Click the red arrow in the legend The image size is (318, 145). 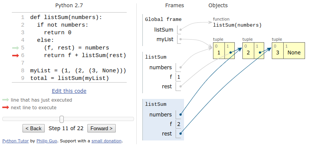[6, 107]
